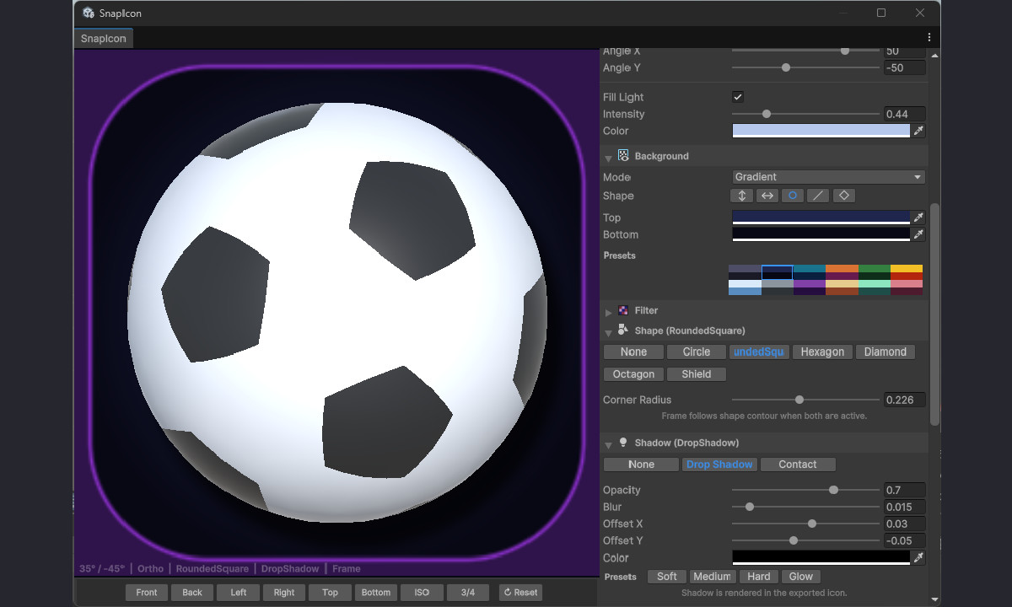Select the SnapIcon tab
Viewport: 1012px width, 607px height.
(x=103, y=38)
